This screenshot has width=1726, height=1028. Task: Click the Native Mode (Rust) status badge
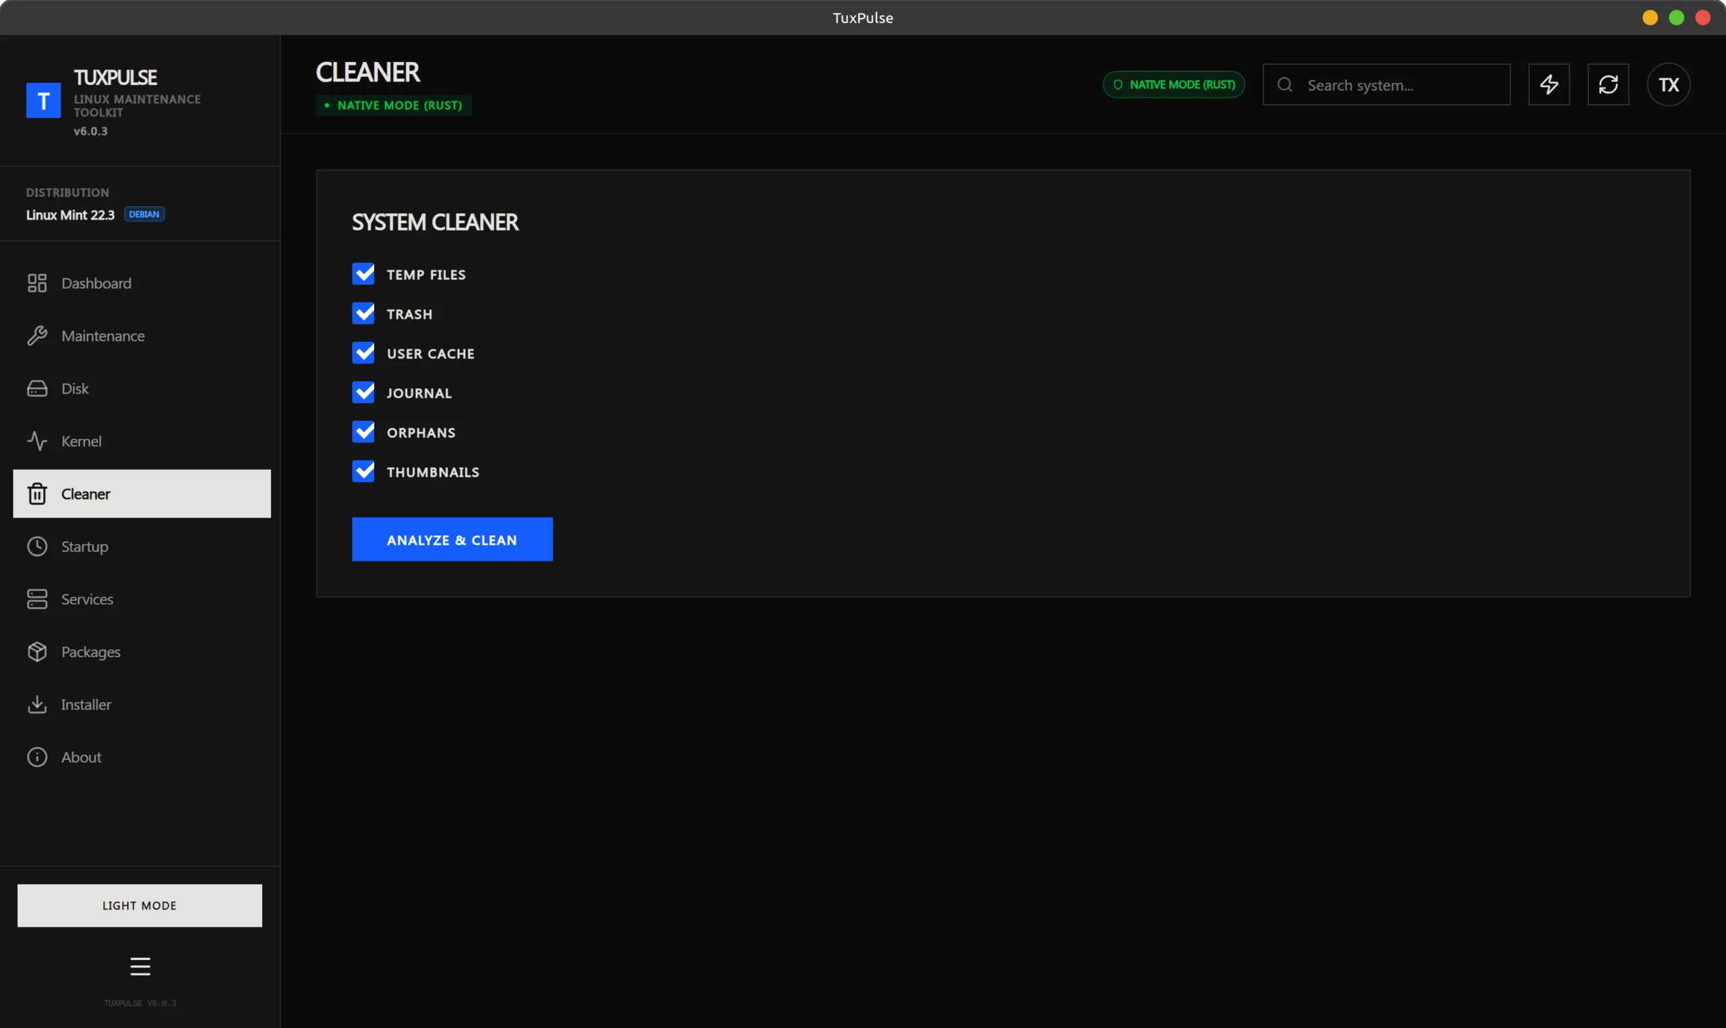click(1173, 84)
